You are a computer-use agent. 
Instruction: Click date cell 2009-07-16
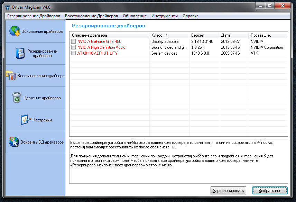point(230,53)
